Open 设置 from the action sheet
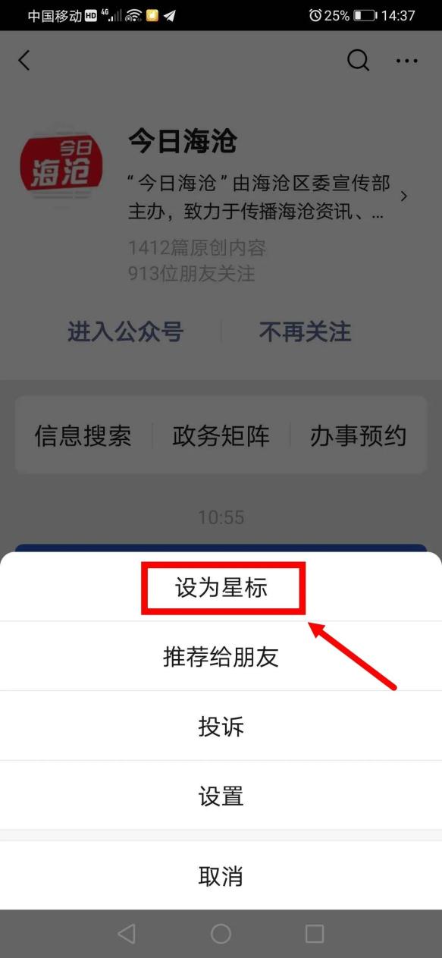The height and width of the screenshot is (958, 442). coord(221,796)
